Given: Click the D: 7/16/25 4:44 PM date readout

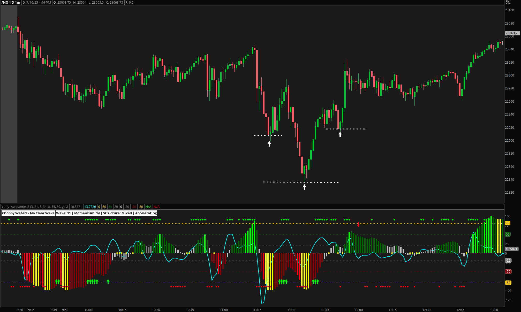Looking at the screenshot, I should pos(36,2).
